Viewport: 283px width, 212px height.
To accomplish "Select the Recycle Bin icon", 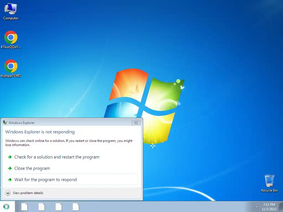I will pyautogui.click(x=269, y=184).
